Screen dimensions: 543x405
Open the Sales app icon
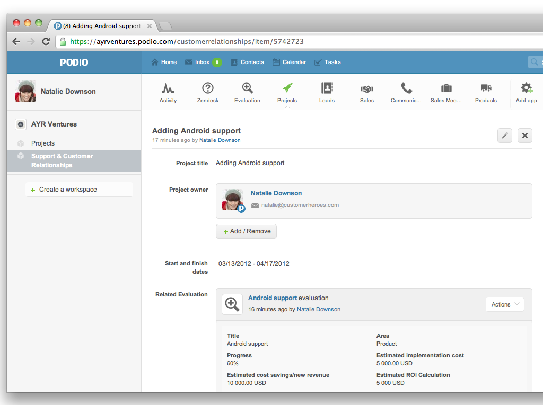pyautogui.click(x=366, y=91)
